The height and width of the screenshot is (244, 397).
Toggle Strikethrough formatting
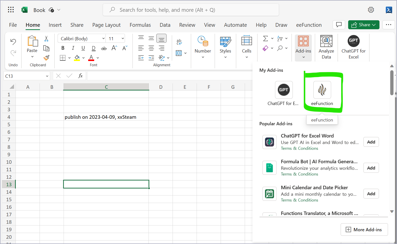[x=104, y=48]
